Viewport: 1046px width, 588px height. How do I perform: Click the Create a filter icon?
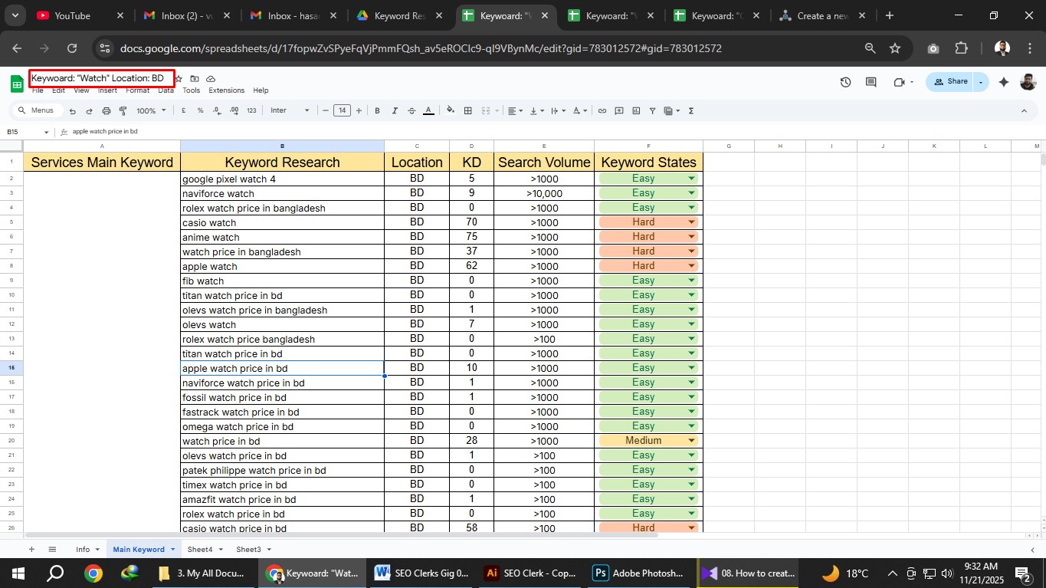pyautogui.click(x=652, y=110)
